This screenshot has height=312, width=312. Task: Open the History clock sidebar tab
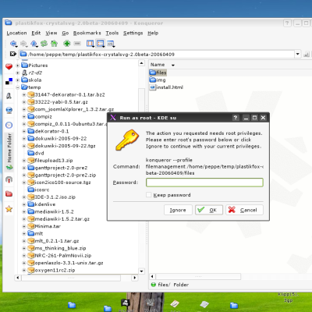point(9,125)
